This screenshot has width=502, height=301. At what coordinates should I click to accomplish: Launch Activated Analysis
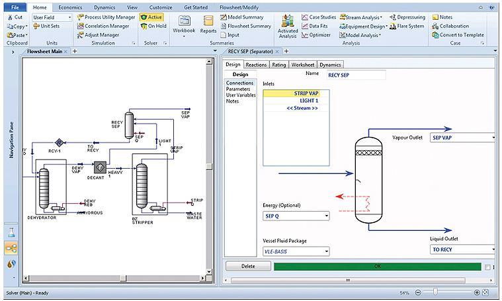(x=288, y=26)
